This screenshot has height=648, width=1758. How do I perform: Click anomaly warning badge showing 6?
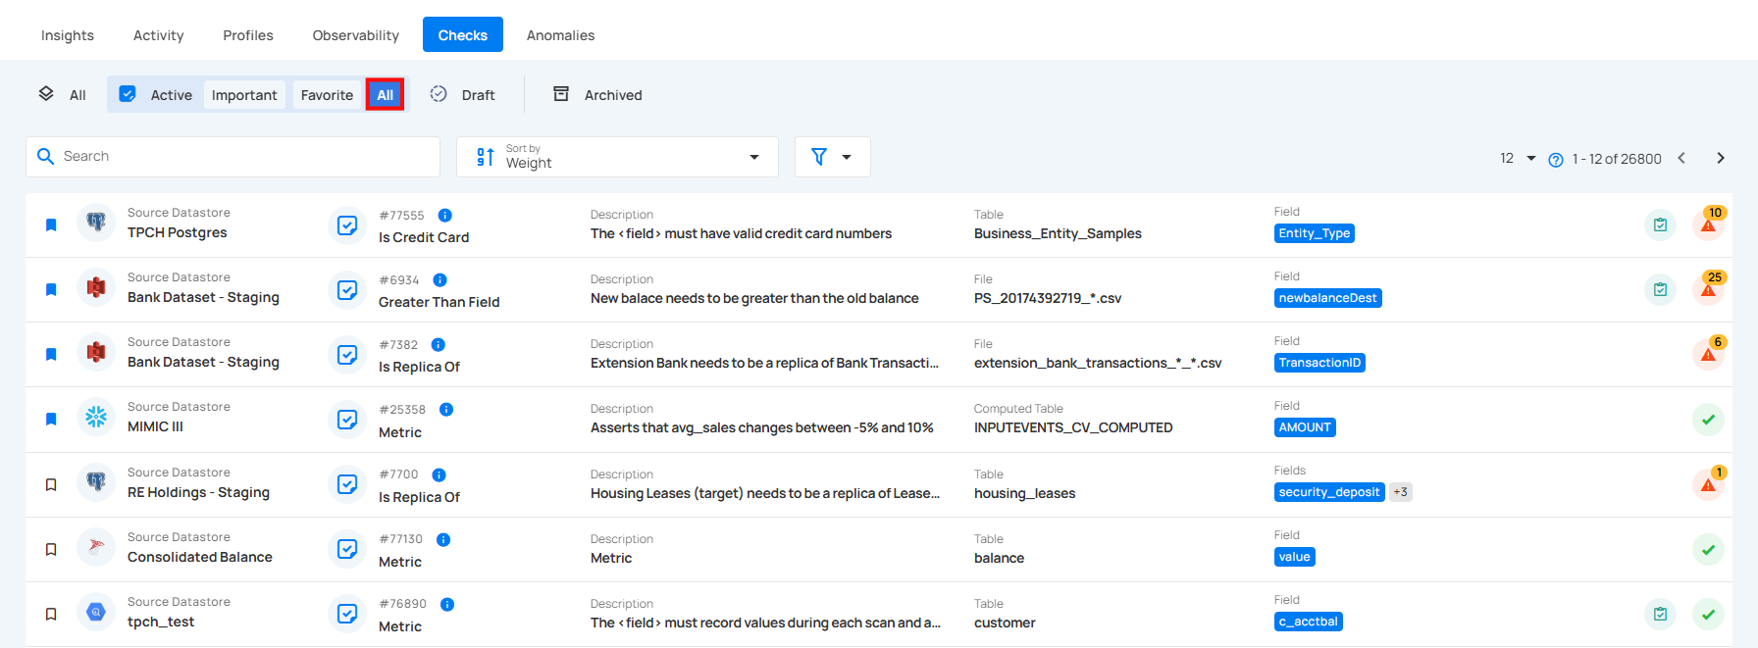[1709, 353]
